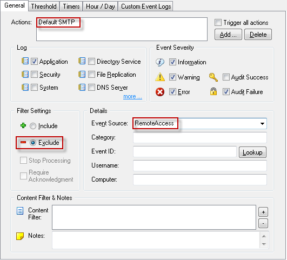
Task: Open the Custom Event Logs tab
Action: pos(146,6)
